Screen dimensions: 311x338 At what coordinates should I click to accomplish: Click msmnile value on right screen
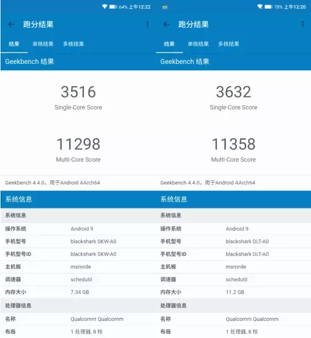click(x=236, y=267)
